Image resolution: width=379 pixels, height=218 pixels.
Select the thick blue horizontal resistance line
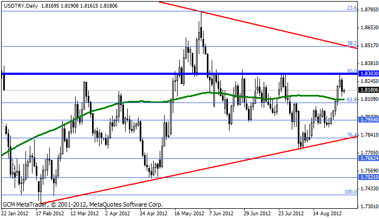point(179,73)
